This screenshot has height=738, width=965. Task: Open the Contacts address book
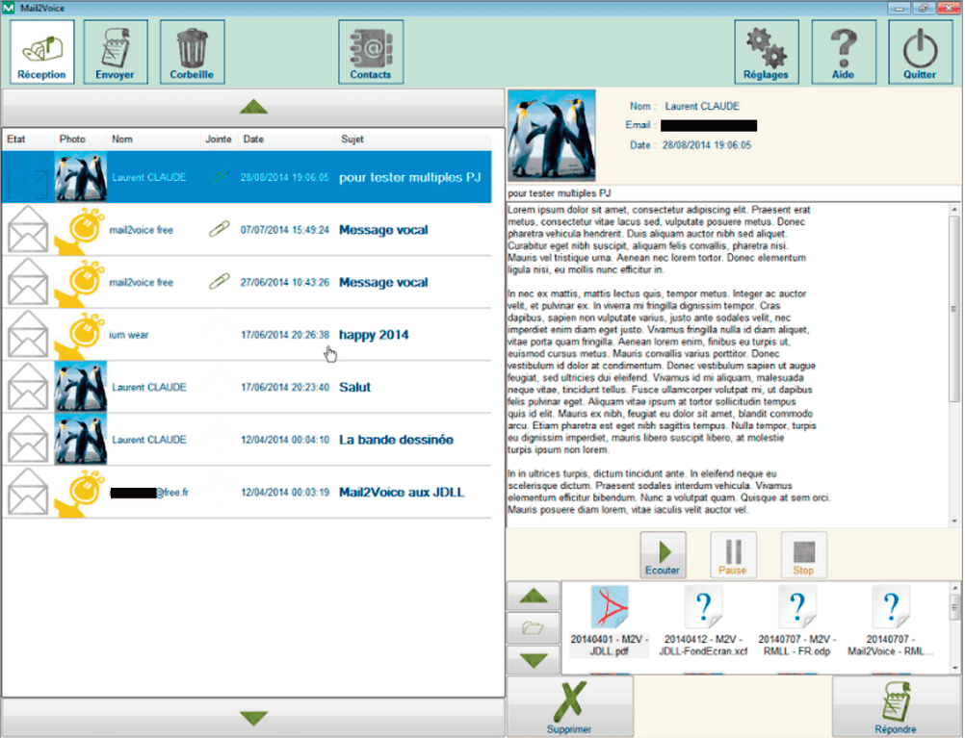click(371, 52)
